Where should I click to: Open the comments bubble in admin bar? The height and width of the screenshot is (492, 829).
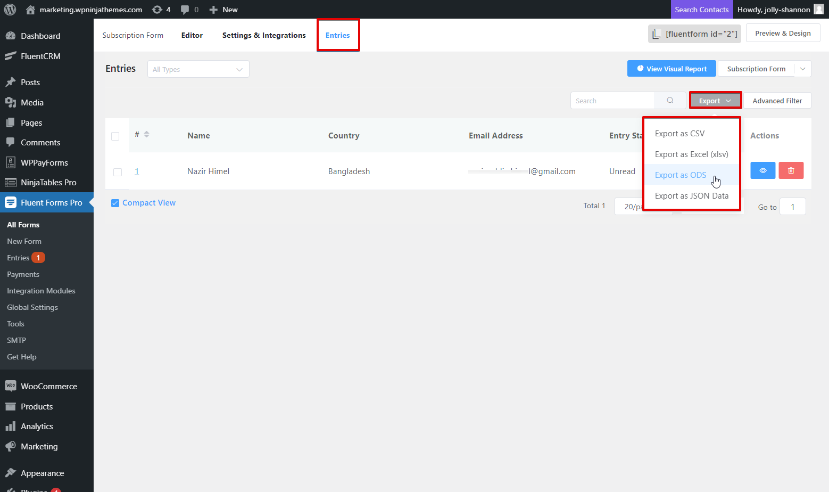point(185,10)
